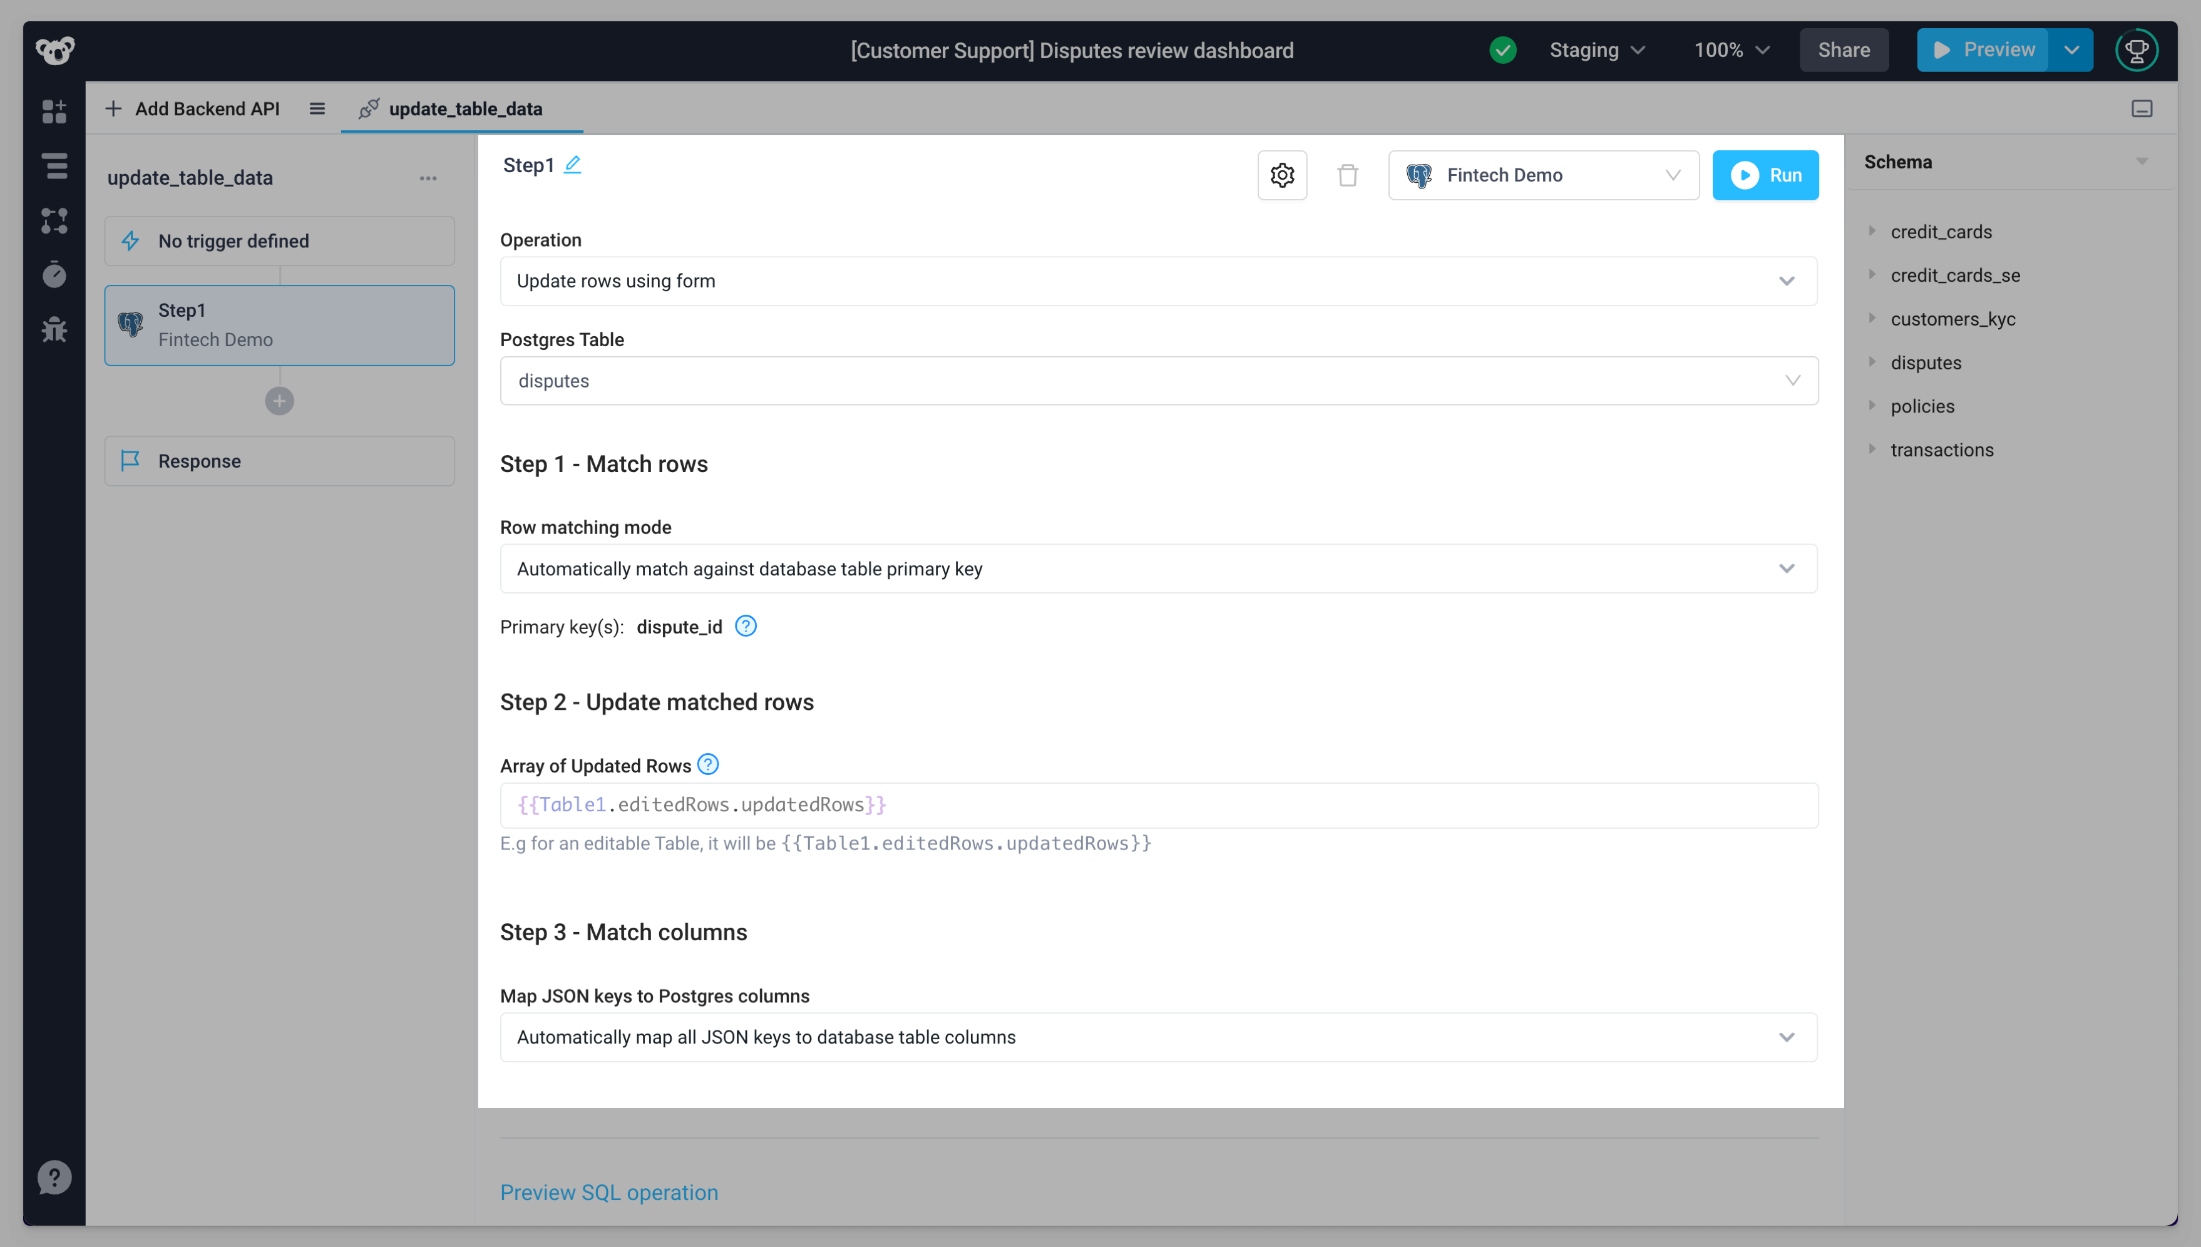Rename Step1 using pencil icon
The height and width of the screenshot is (1247, 2201).
coord(572,165)
